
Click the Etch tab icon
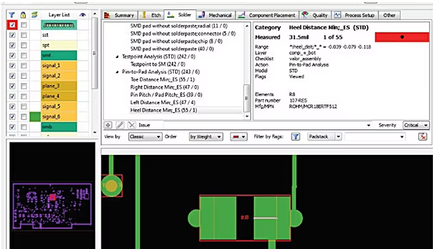point(144,15)
